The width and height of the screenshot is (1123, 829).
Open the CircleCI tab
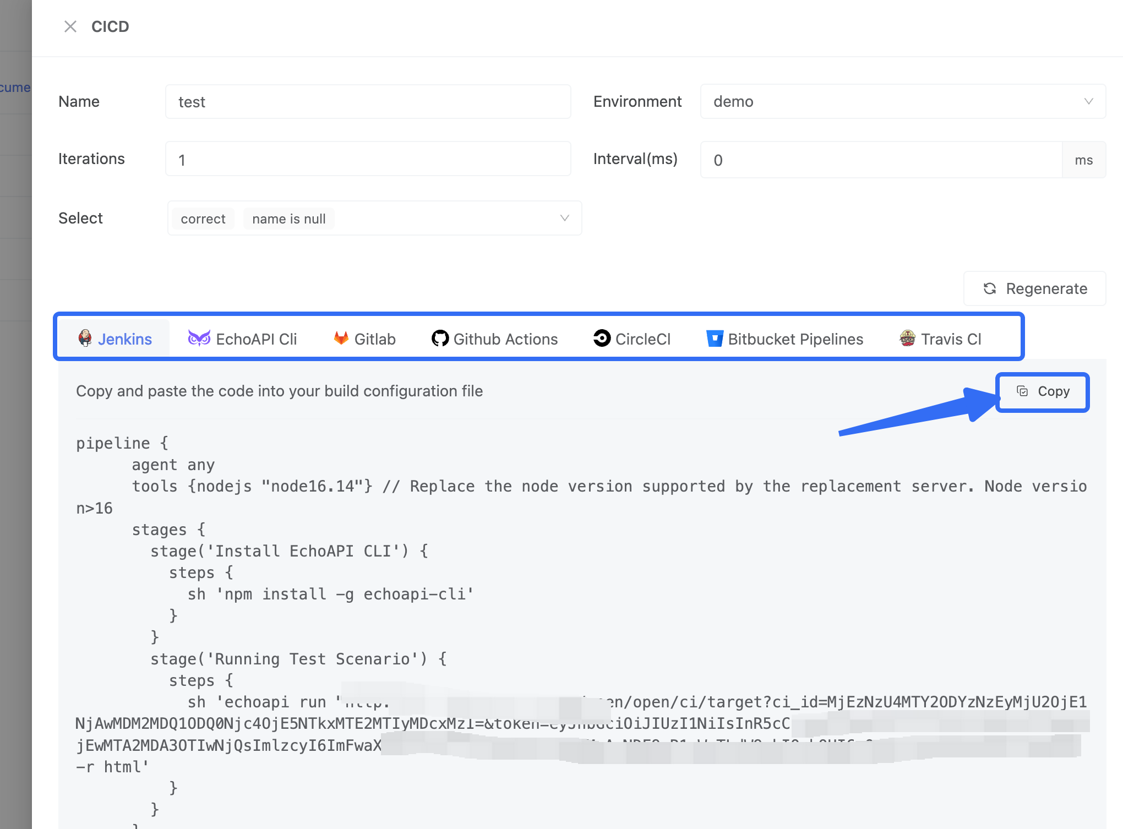pos(632,339)
